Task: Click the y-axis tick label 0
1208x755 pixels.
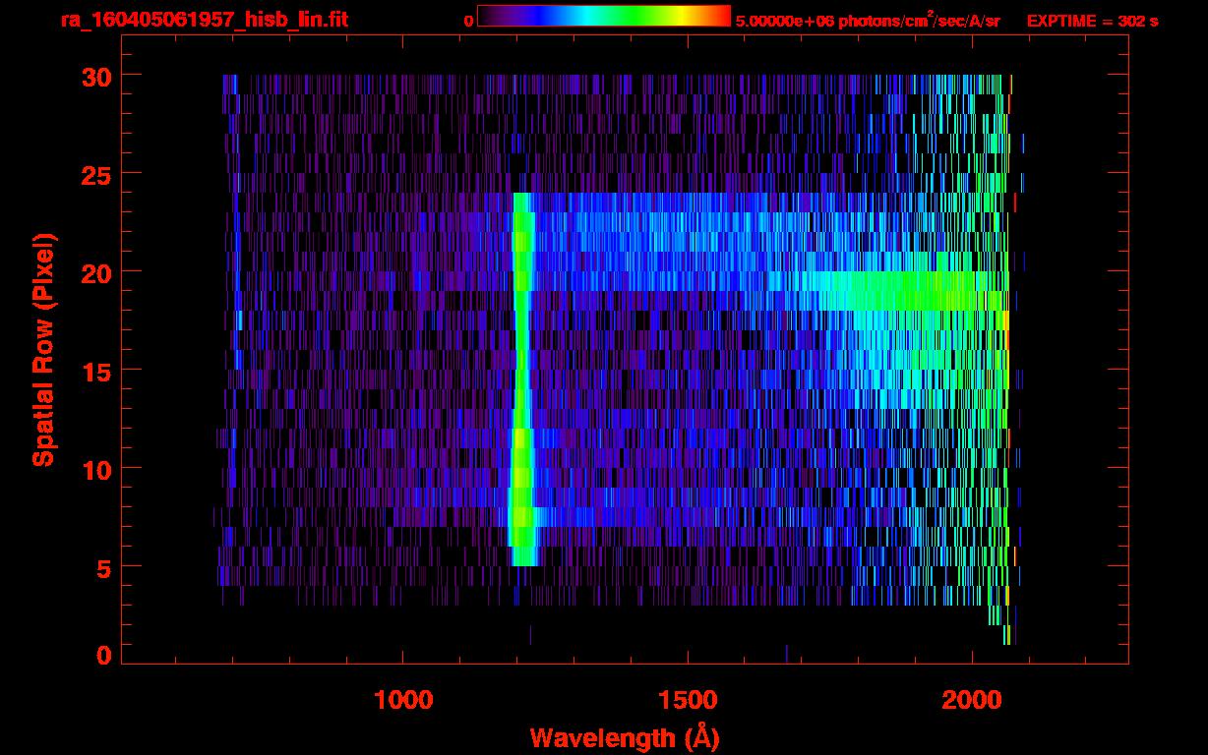Action: coord(102,656)
